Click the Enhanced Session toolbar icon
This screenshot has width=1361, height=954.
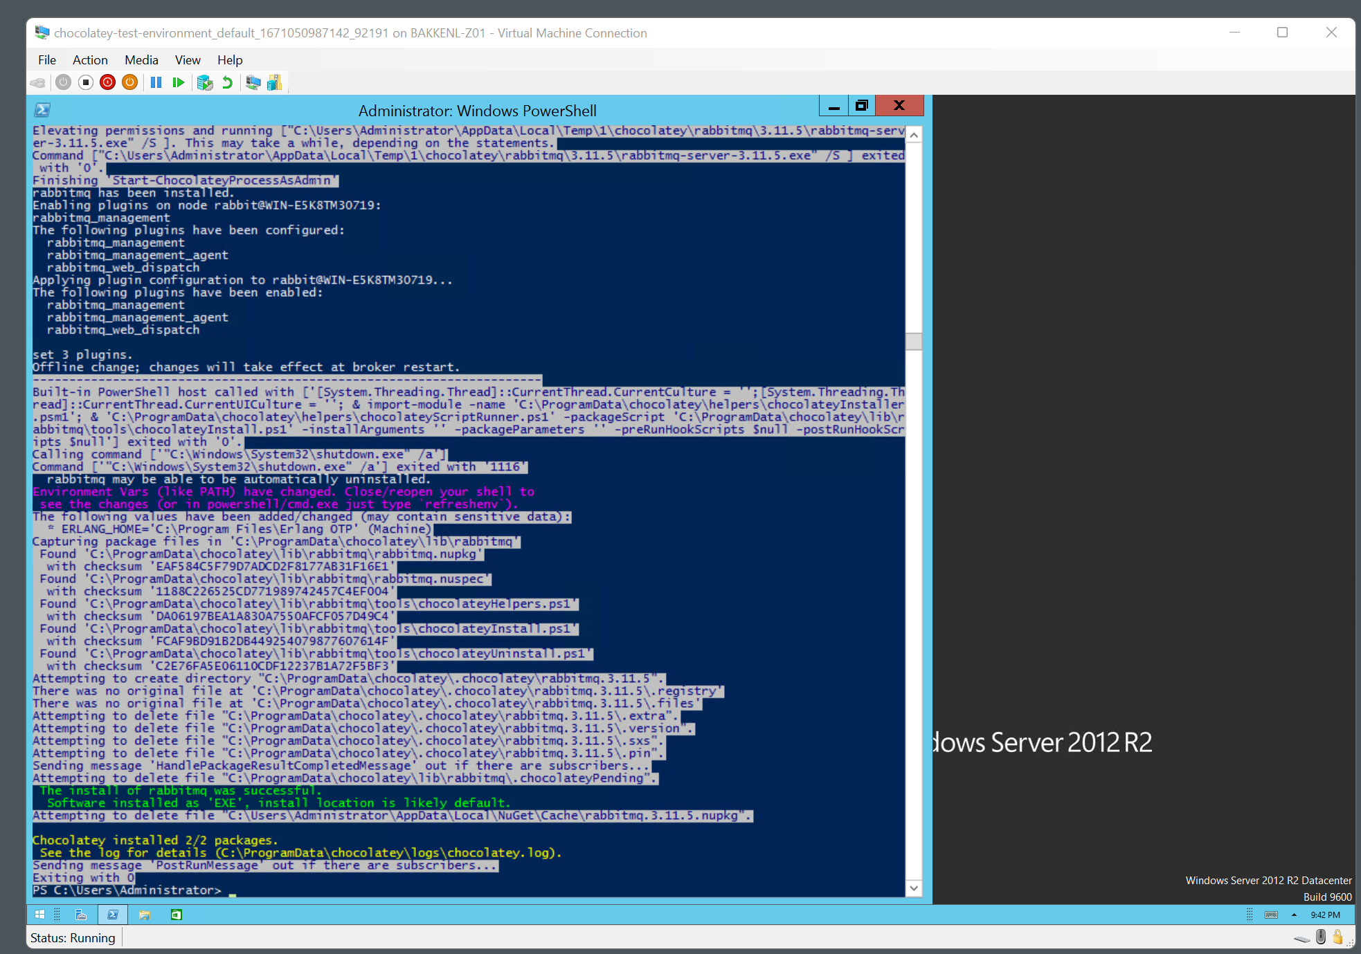[253, 83]
